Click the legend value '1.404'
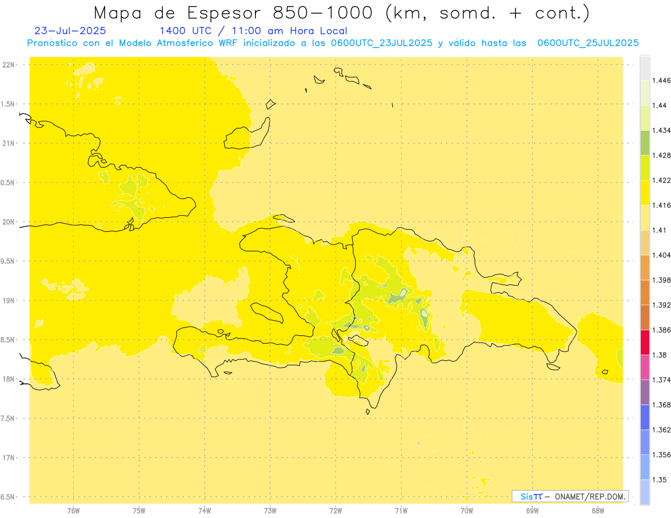This screenshot has width=671, height=518. point(661,255)
